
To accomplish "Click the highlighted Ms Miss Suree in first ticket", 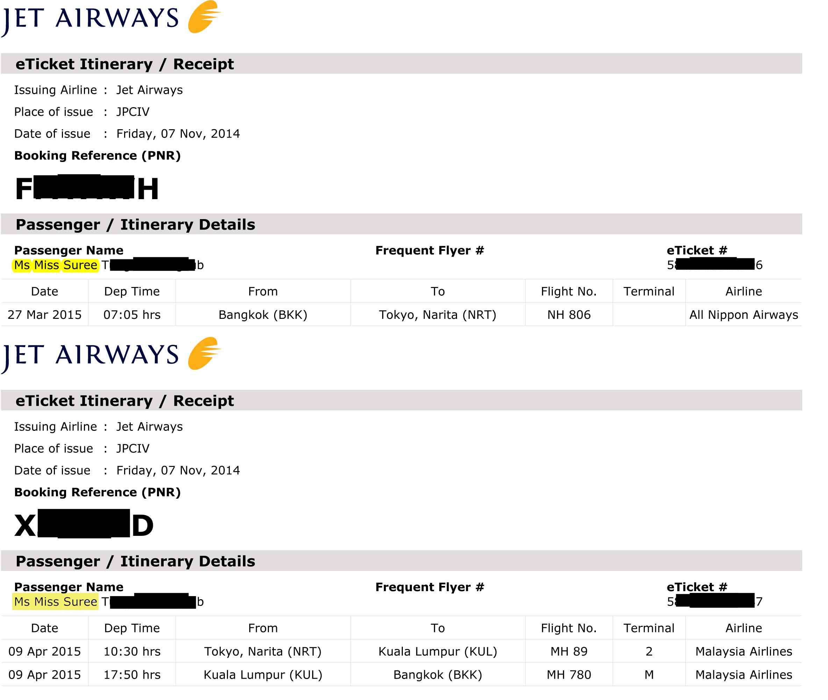I will click(56, 265).
